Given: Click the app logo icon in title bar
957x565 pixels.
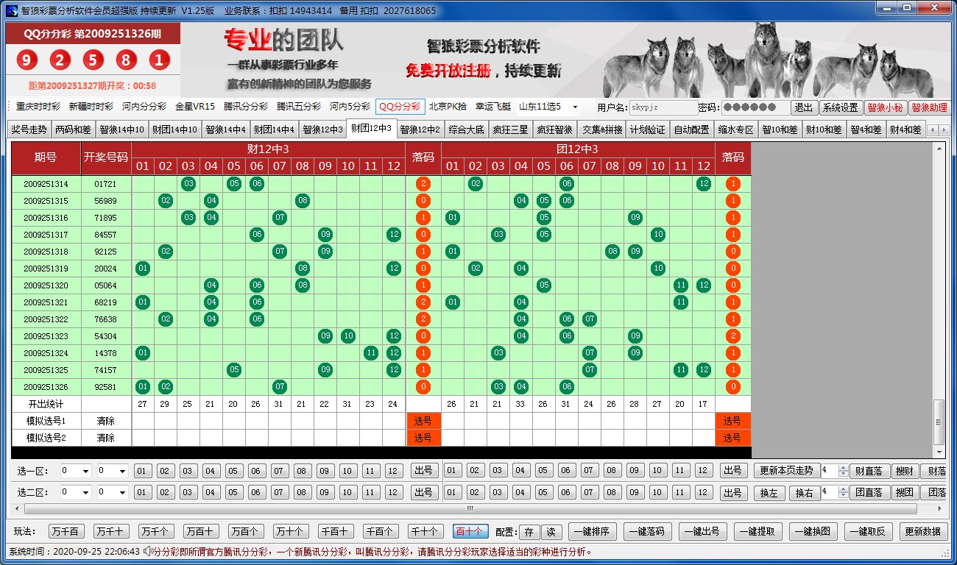Looking at the screenshot, I should point(11,10).
